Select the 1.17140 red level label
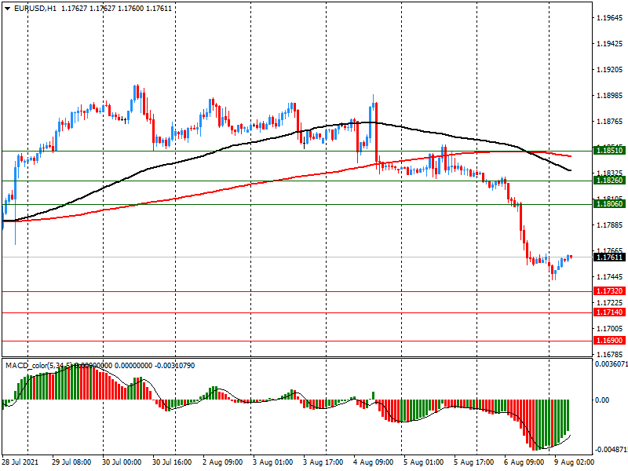Image resolution: width=628 pixels, height=471 pixels. (x=610, y=312)
